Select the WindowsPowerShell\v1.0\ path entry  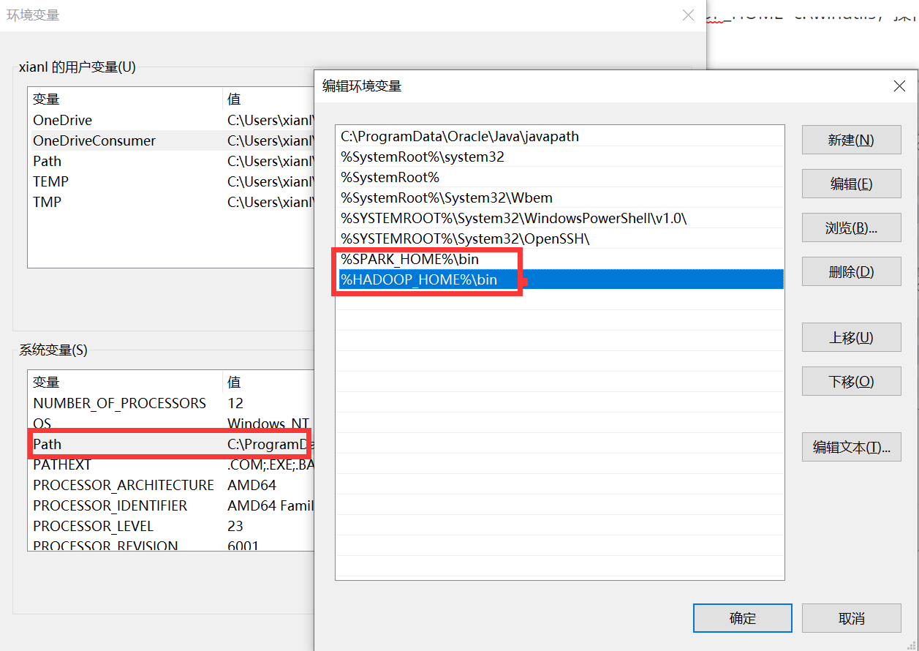[560, 218]
